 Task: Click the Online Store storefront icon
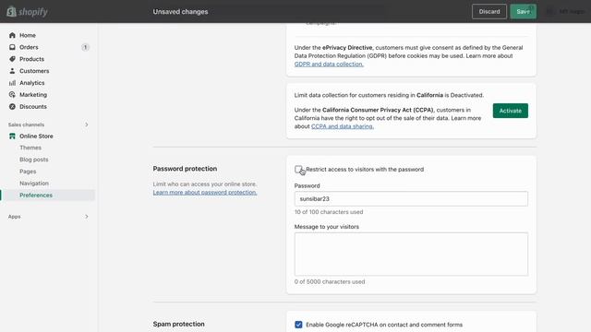pyautogui.click(x=12, y=136)
